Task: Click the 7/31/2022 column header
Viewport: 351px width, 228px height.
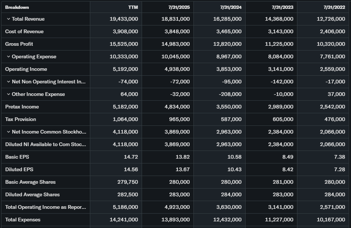Action: pyautogui.click(x=334, y=7)
